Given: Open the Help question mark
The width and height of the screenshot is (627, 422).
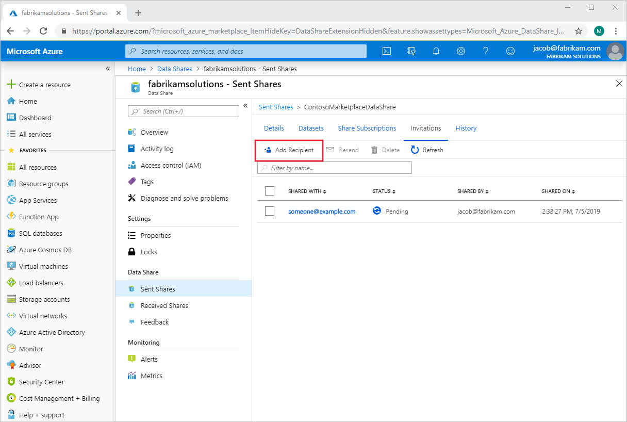Looking at the screenshot, I should (485, 51).
